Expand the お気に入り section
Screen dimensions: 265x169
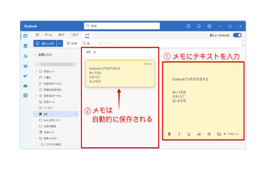(36, 55)
